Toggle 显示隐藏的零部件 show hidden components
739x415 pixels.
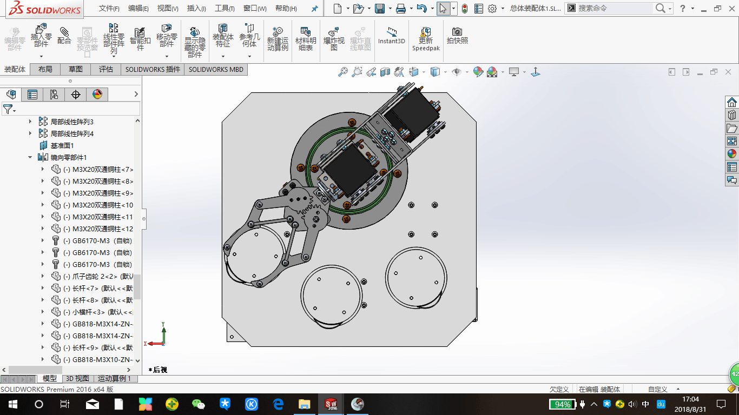pos(195,41)
